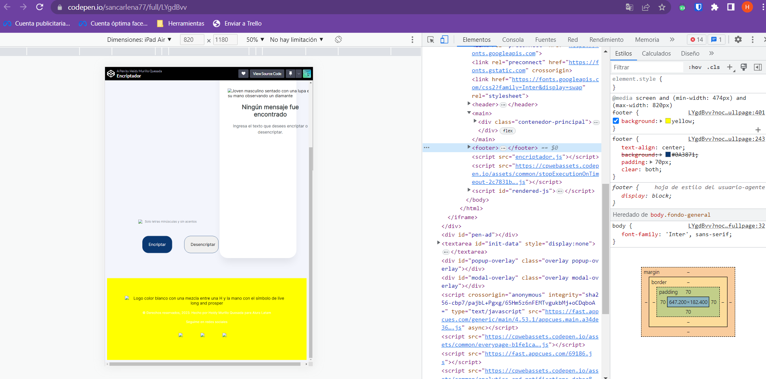
Task: Expand the footer element node
Action: (469, 147)
